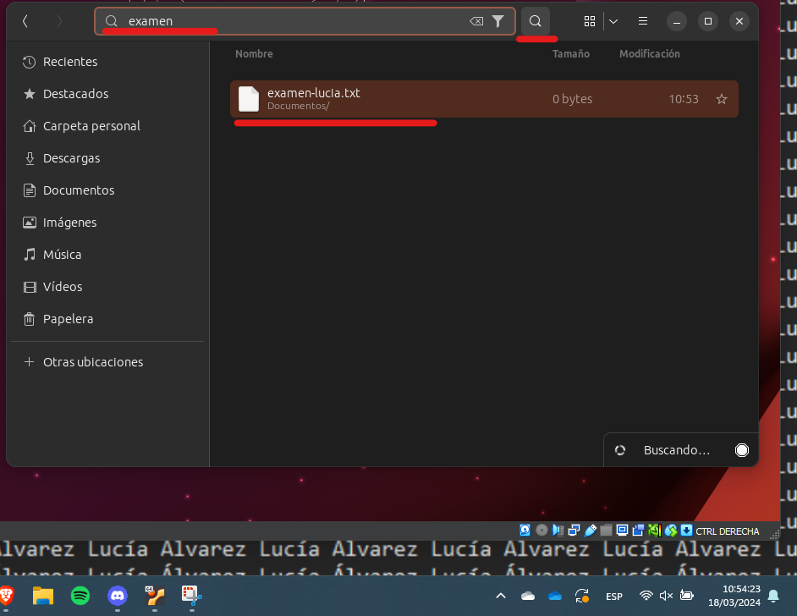Stop the Buscando search operation
797x616 pixels.
[x=742, y=450]
